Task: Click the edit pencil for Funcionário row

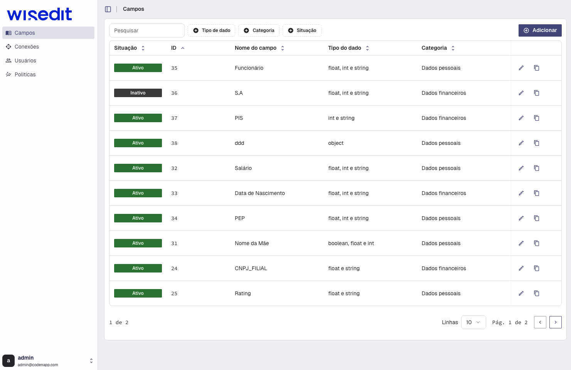Action: pyautogui.click(x=521, y=68)
